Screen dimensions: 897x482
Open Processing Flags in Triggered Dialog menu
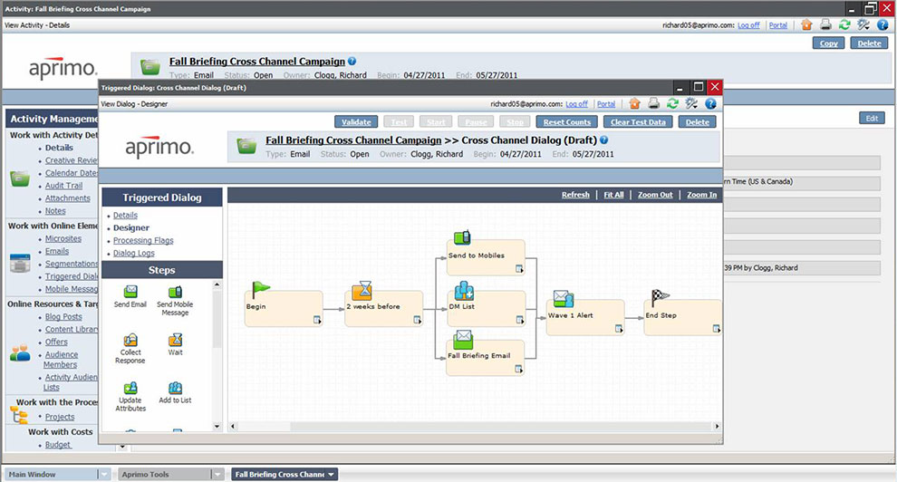pos(143,241)
